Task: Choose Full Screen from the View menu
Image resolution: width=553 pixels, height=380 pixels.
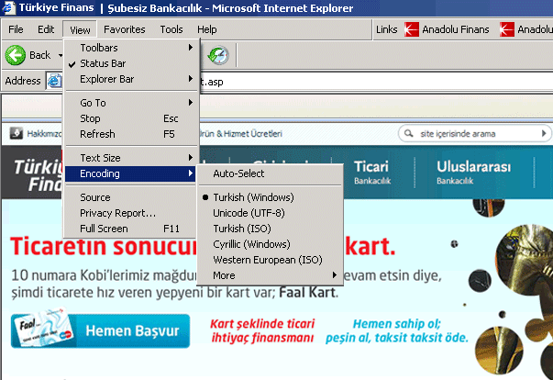Action: click(130, 229)
